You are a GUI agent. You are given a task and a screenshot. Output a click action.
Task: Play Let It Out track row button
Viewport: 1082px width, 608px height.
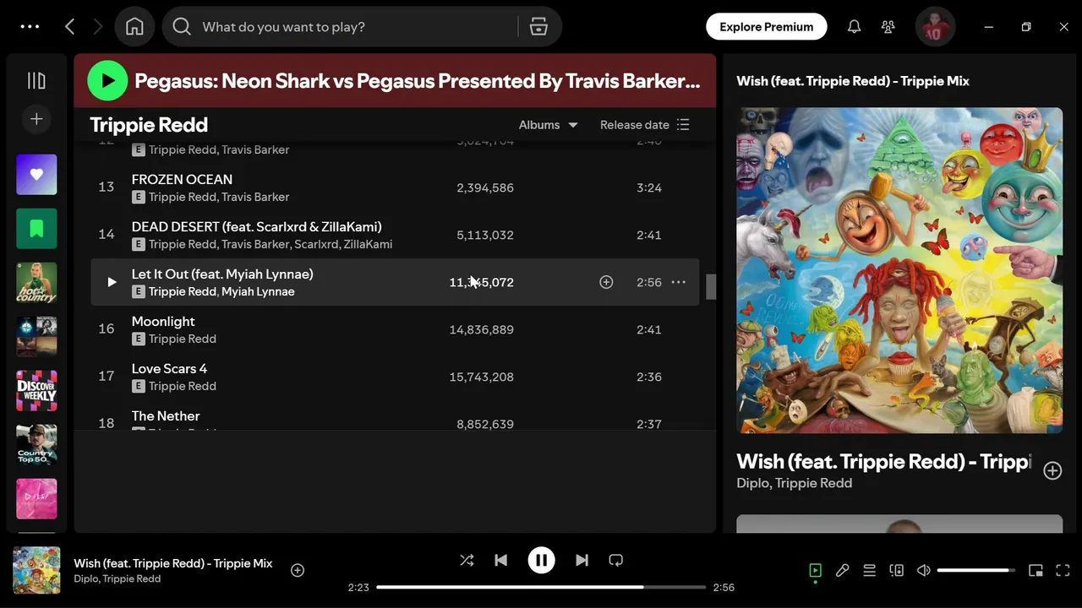coord(111,282)
